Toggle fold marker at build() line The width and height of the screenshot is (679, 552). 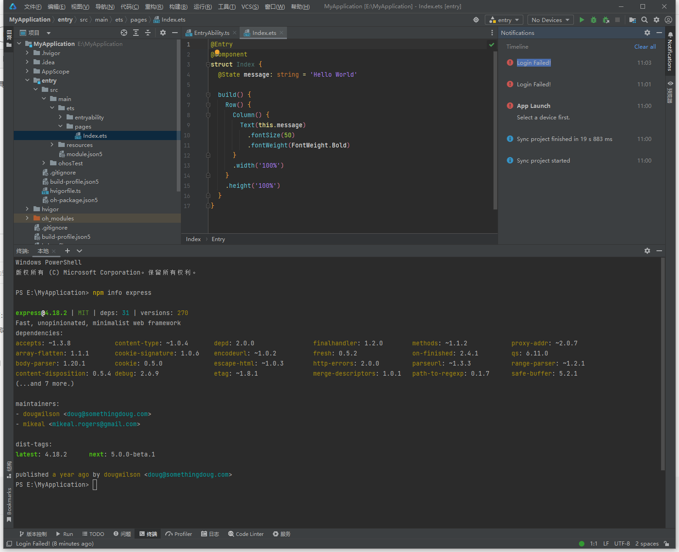tap(208, 95)
